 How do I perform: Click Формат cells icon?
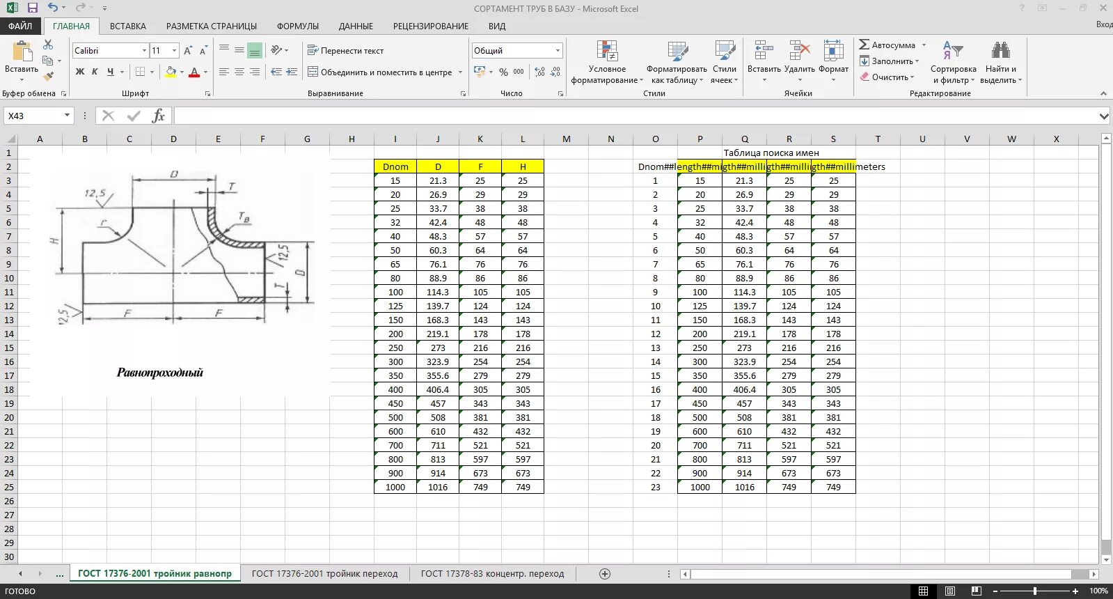[x=833, y=51]
